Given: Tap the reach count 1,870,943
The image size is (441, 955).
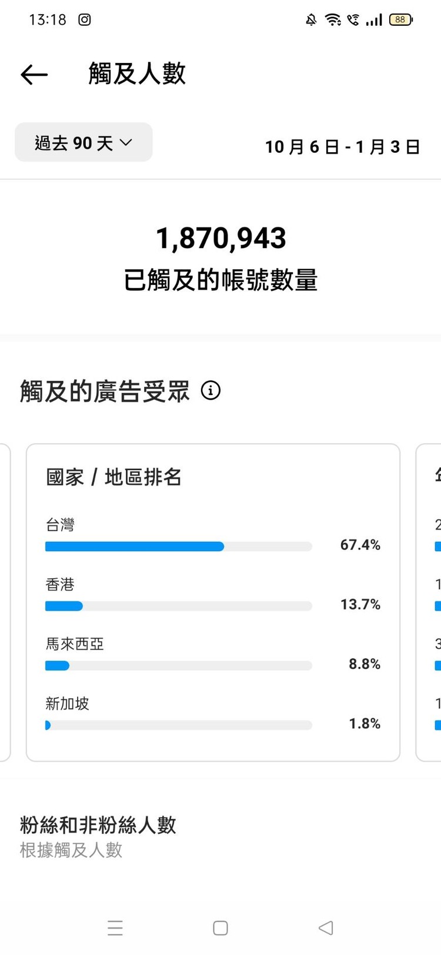Looking at the screenshot, I should tap(222, 238).
